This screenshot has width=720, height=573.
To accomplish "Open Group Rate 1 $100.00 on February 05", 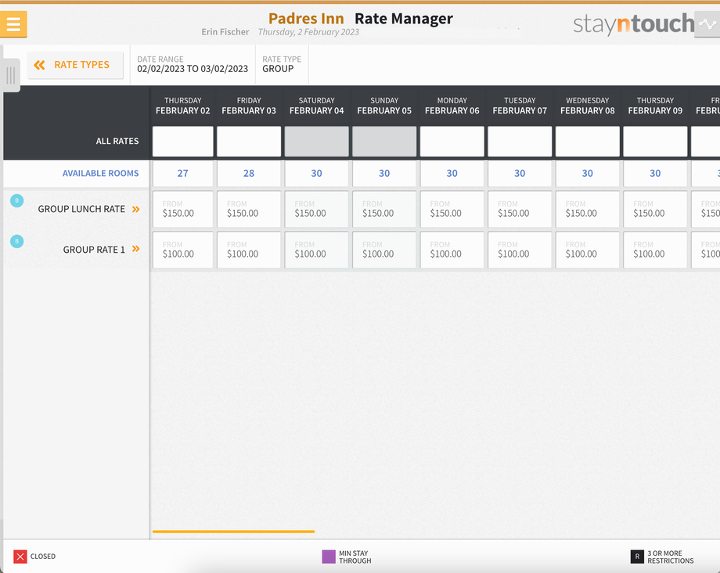I will tap(384, 250).
